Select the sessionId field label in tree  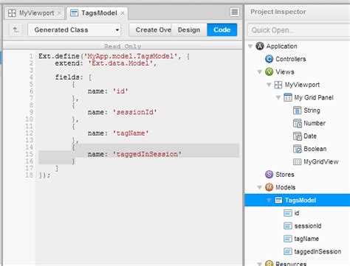point(308,225)
